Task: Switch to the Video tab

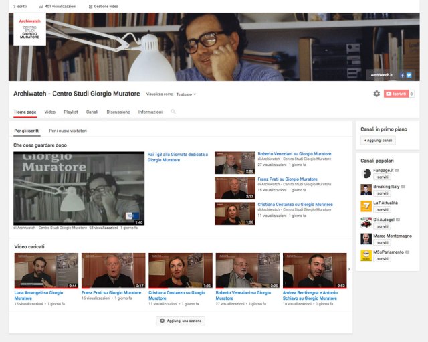Action: [50, 112]
